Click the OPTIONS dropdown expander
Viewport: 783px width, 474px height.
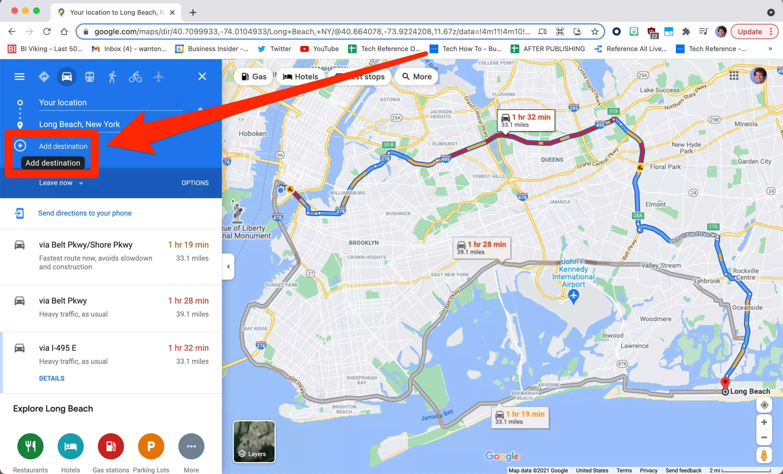pos(195,182)
